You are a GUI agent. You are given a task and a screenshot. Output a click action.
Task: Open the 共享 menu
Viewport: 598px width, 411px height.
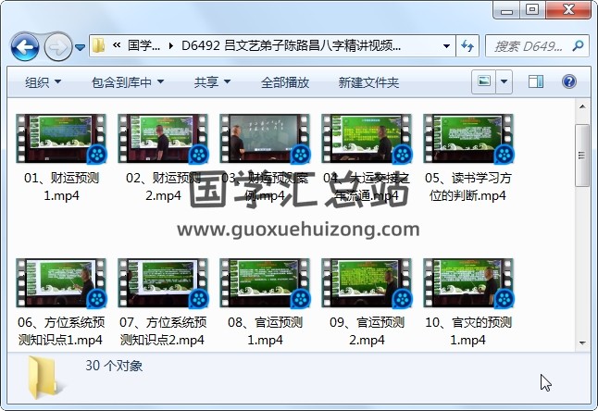(212, 82)
